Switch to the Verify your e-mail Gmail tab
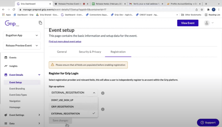 146,4
